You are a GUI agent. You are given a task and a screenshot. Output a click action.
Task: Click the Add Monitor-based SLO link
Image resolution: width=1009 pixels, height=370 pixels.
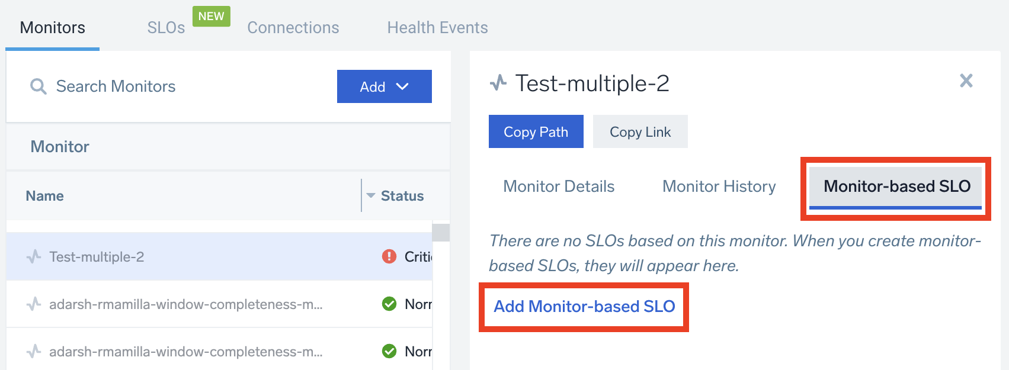[x=584, y=307]
